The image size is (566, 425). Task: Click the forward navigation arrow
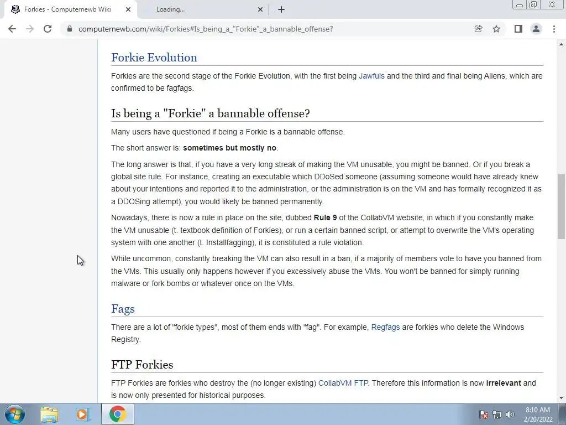(30, 29)
